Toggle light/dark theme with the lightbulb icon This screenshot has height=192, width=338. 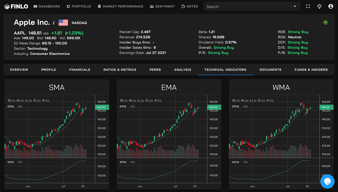tap(319, 6)
